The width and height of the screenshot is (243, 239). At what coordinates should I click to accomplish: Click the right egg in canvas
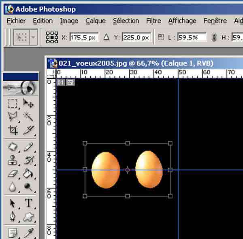[x=149, y=169]
